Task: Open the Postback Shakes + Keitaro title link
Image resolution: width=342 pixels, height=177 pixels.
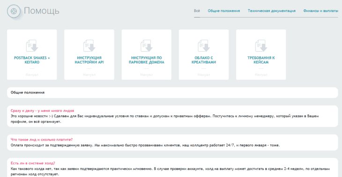Action: pos(32,60)
